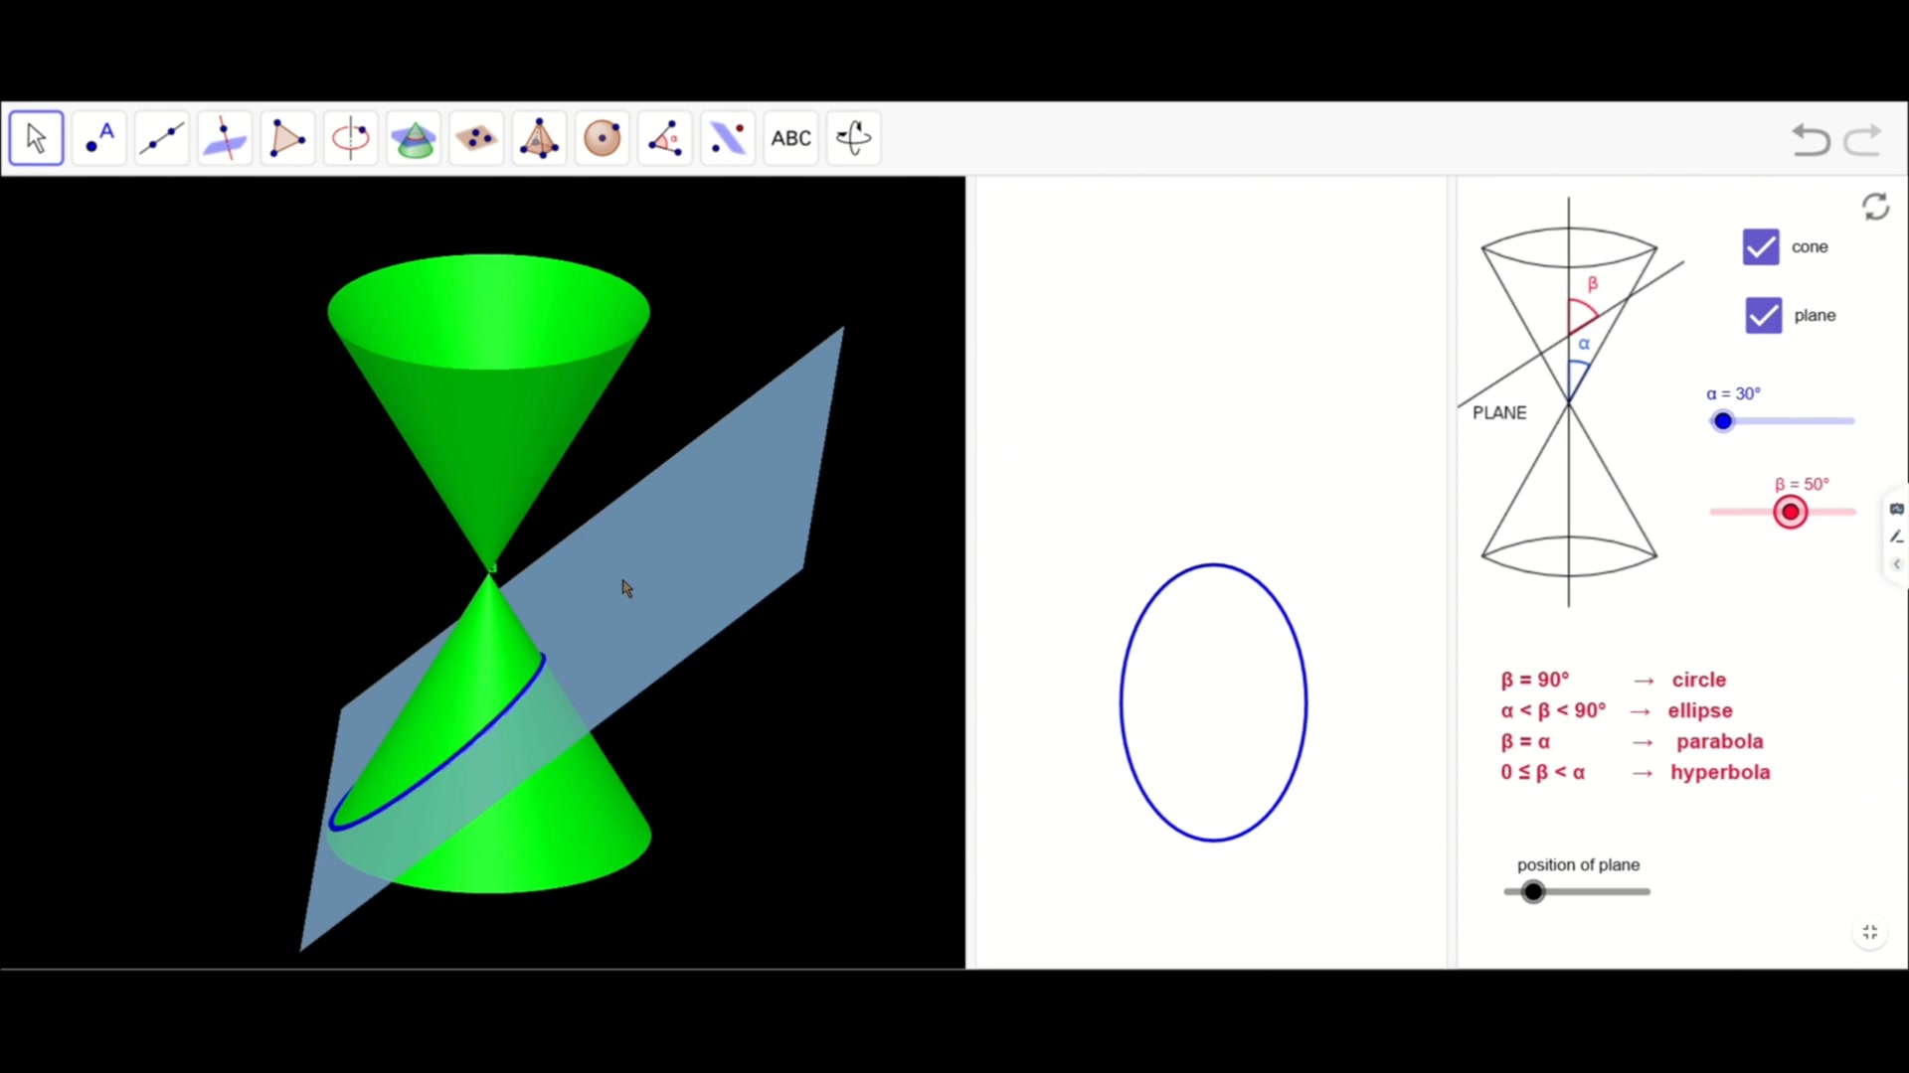Expand the collapsed side panel chevron
The height and width of the screenshot is (1073, 1909).
1896,563
